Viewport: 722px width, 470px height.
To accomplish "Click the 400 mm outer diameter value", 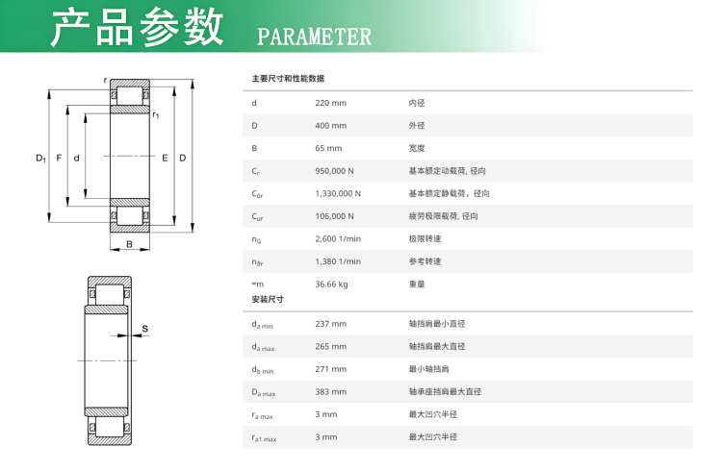I will click(330, 126).
